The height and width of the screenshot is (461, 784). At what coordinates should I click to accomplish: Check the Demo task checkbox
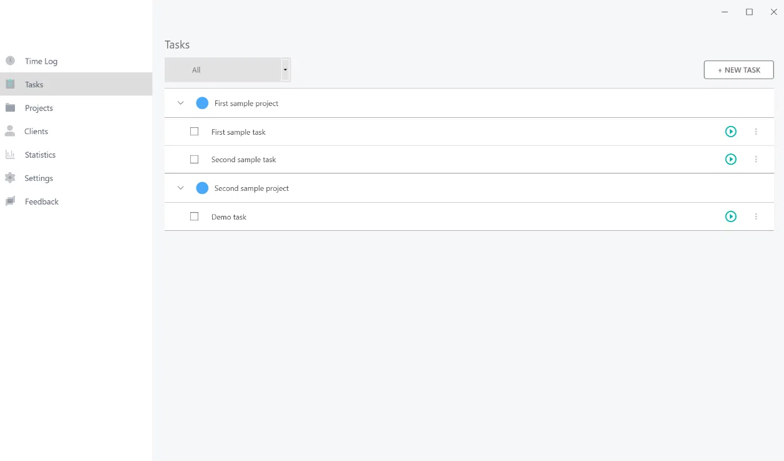[x=194, y=216]
